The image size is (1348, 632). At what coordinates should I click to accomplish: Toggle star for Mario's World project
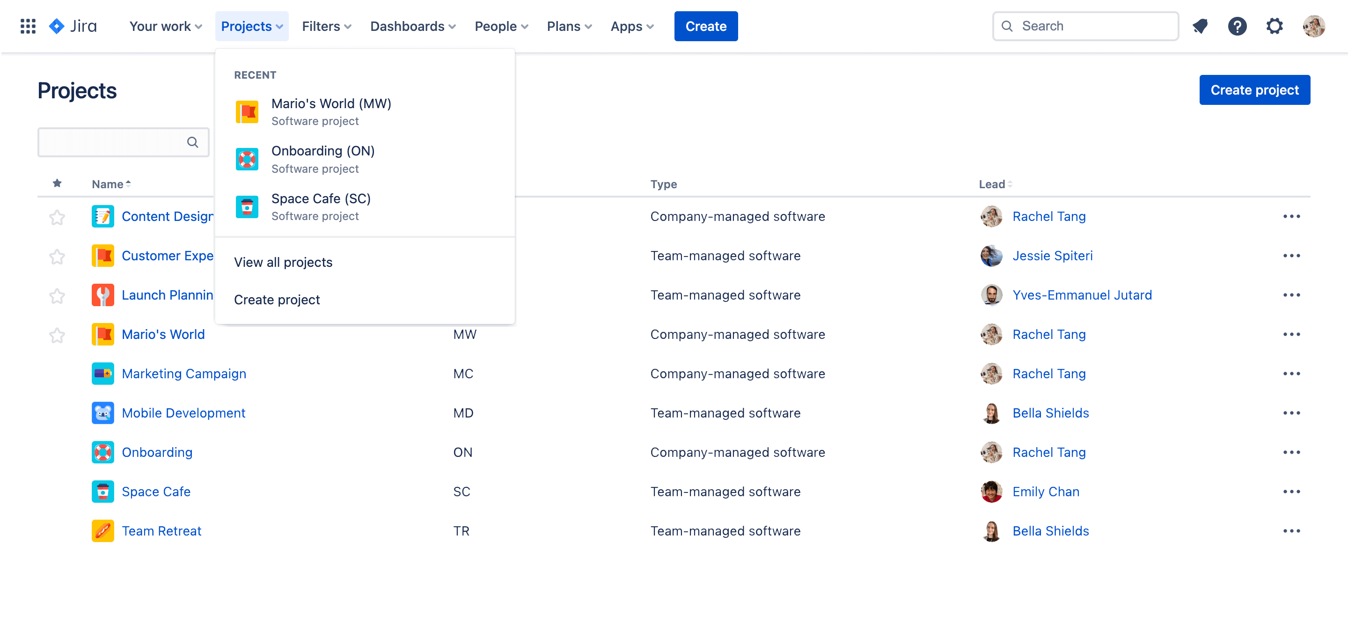pyautogui.click(x=58, y=334)
